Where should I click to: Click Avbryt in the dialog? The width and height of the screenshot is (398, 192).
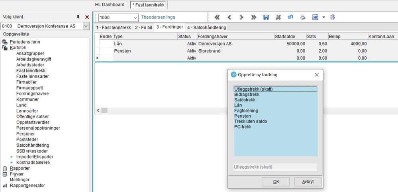pos(308,182)
